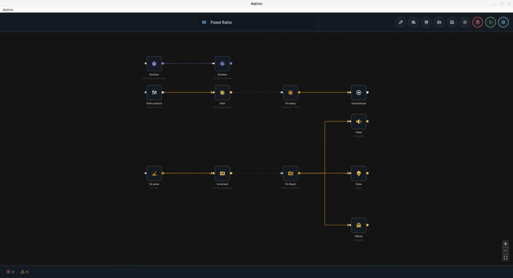Image resolution: width=513 pixels, height=278 pixels.
Task: Toggle light theme with the sun icon
Action: tap(465, 22)
